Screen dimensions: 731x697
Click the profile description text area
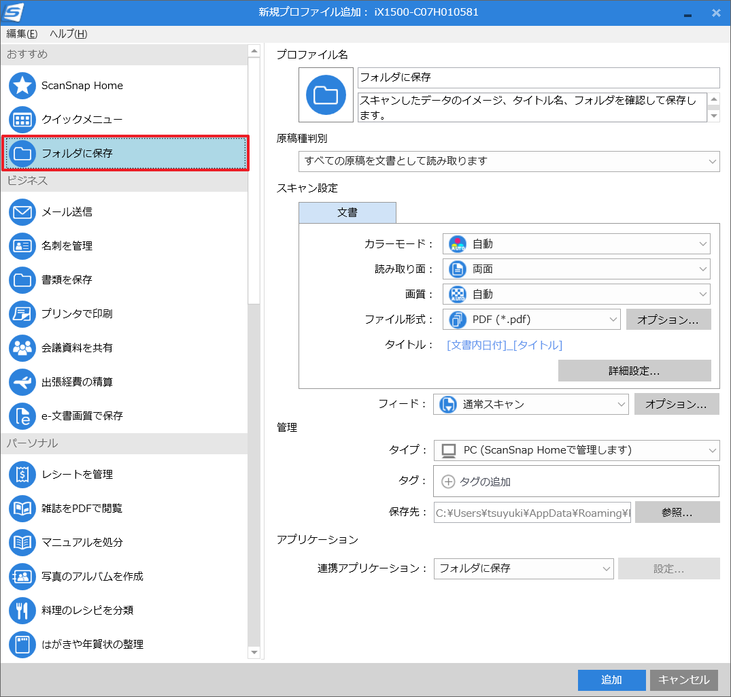tap(532, 107)
